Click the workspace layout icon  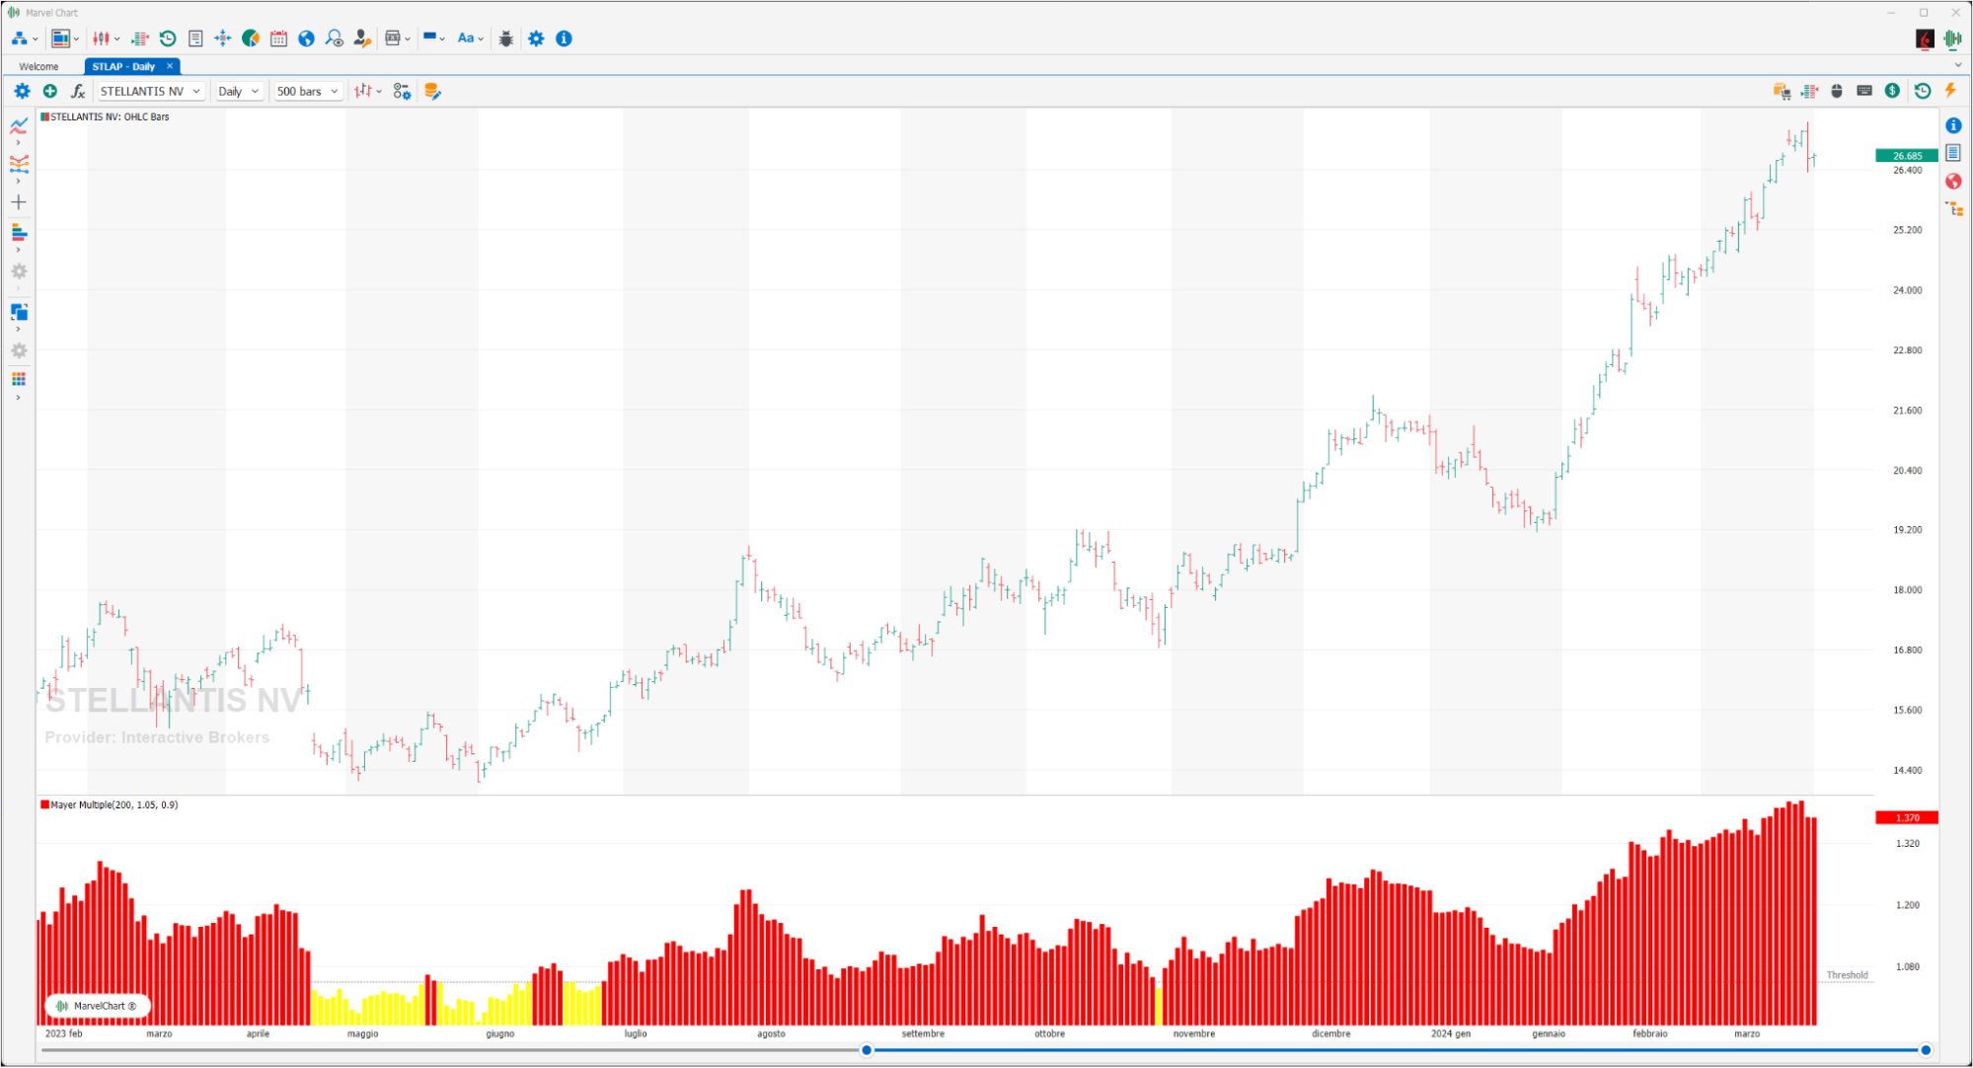coord(61,38)
